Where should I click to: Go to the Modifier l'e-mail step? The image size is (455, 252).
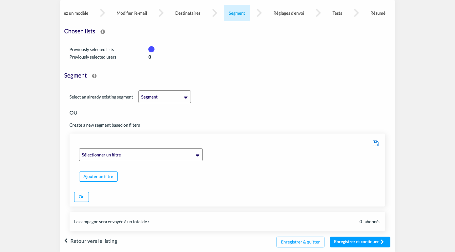point(132,13)
